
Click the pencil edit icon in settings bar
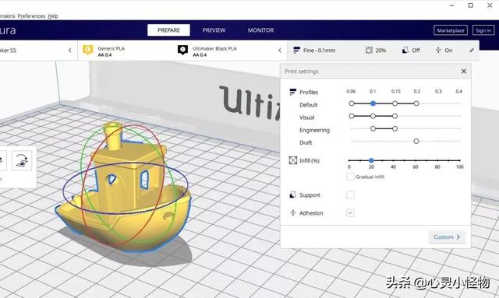point(472,51)
